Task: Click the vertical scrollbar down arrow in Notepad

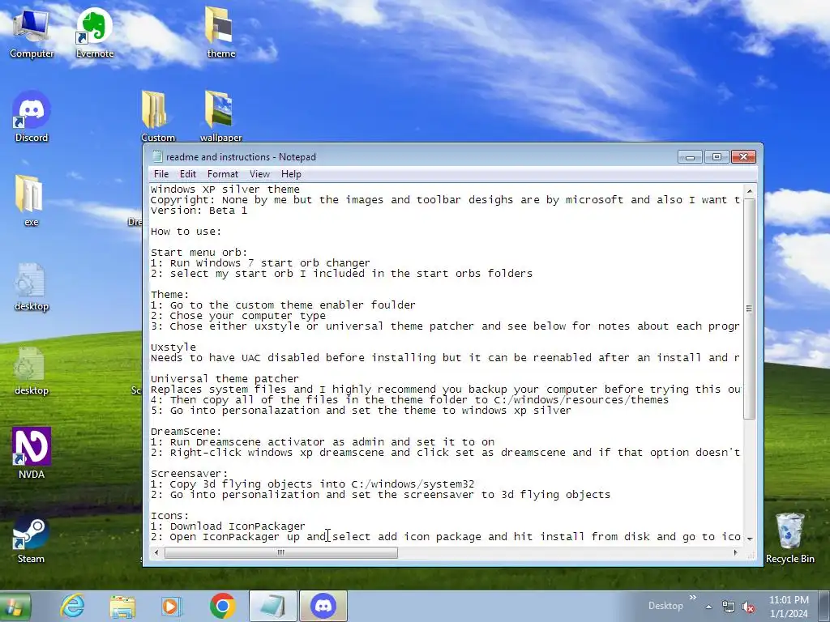Action: pos(749,539)
